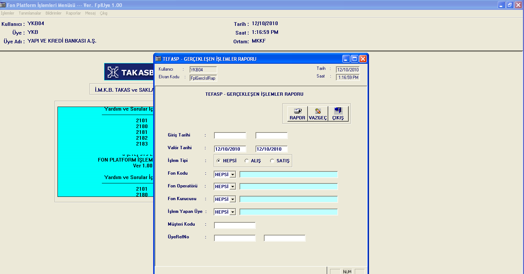Click the first Valör Tarihi date field

pos(230,149)
